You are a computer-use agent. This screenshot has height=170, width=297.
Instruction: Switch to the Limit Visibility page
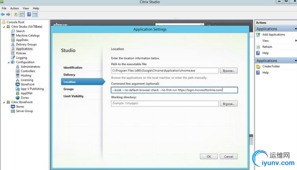click(x=74, y=96)
